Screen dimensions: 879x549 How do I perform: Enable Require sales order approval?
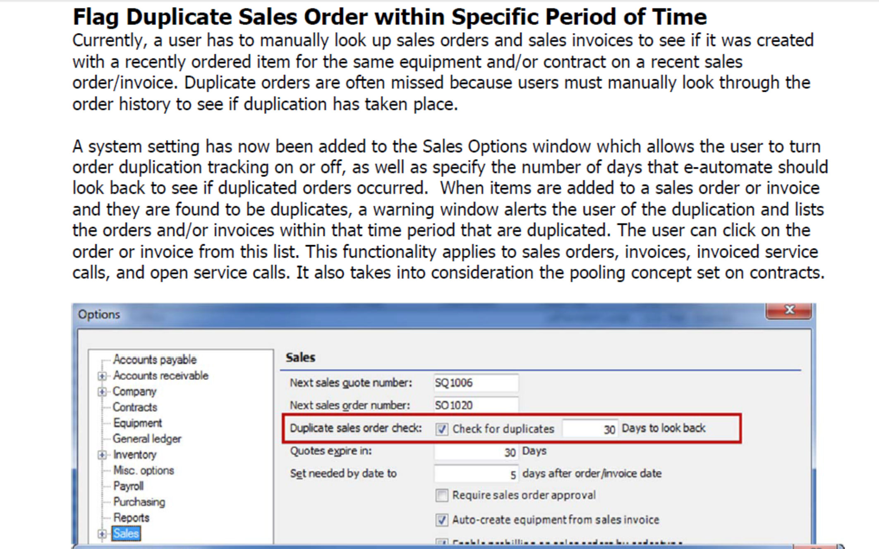442,495
